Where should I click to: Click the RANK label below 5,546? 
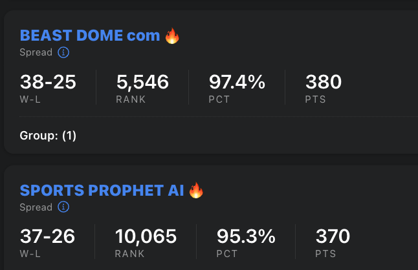pyautogui.click(x=131, y=99)
